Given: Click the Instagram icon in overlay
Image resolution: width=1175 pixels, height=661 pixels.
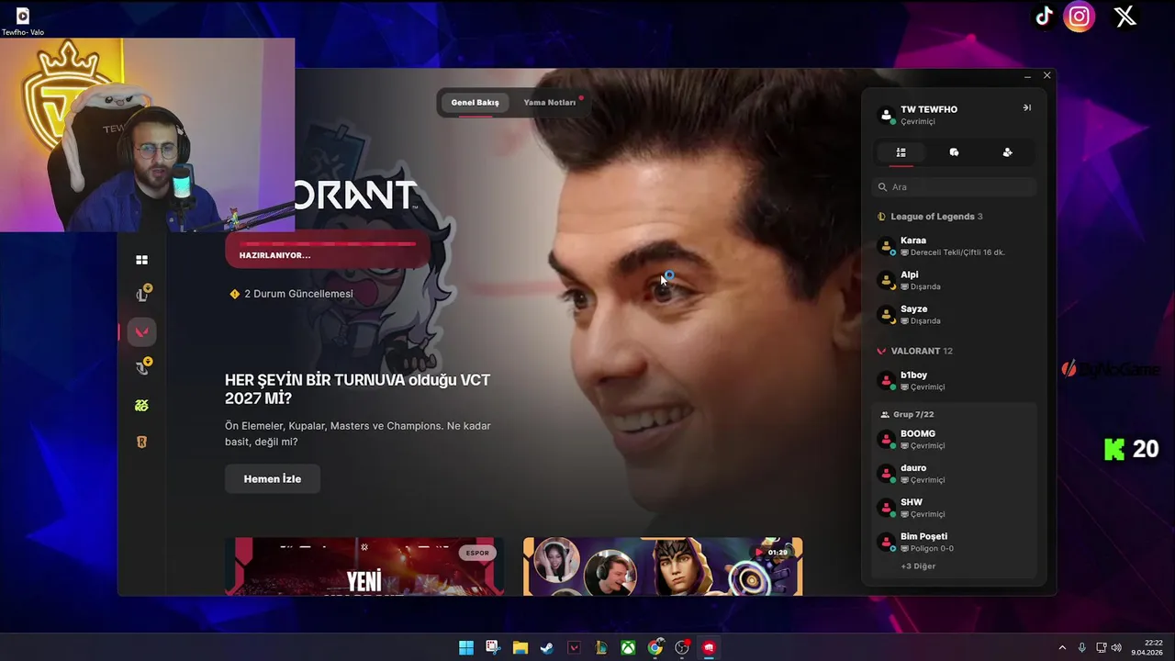Looking at the screenshot, I should click(x=1080, y=17).
